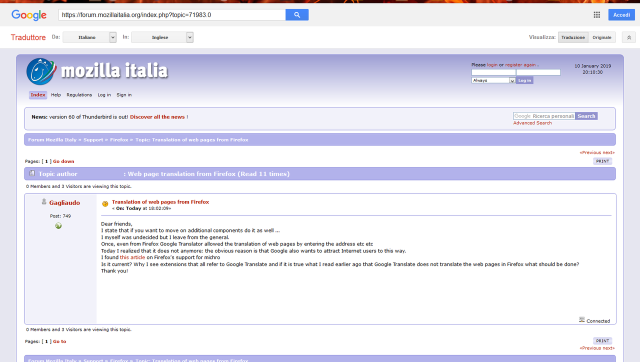This screenshot has height=362, width=640.
Task: Open the Advanced Search link
Action: click(x=532, y=123)
